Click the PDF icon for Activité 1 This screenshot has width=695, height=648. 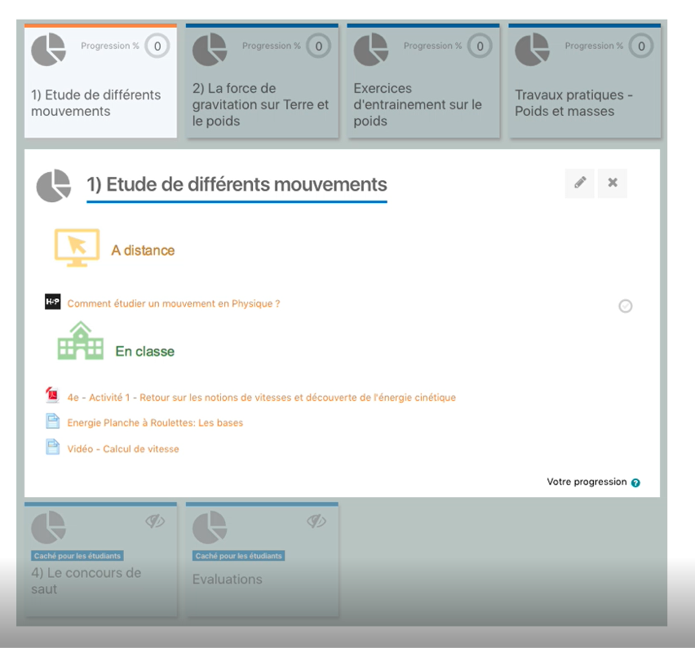point(53,397)
